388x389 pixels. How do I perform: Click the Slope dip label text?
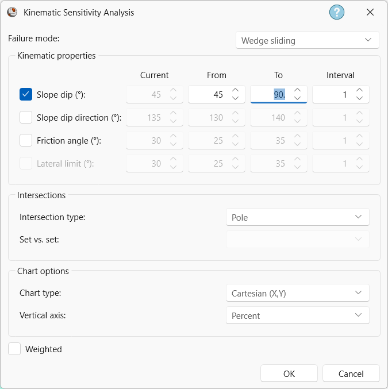61,95
